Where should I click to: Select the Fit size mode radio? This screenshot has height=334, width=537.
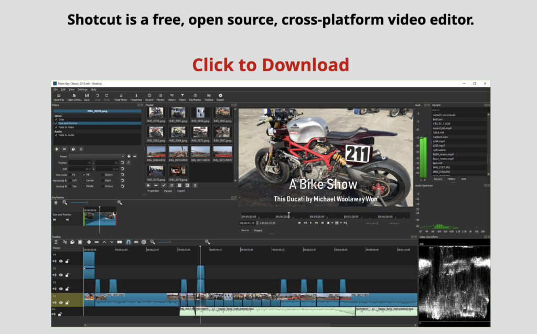coord(70,175)
